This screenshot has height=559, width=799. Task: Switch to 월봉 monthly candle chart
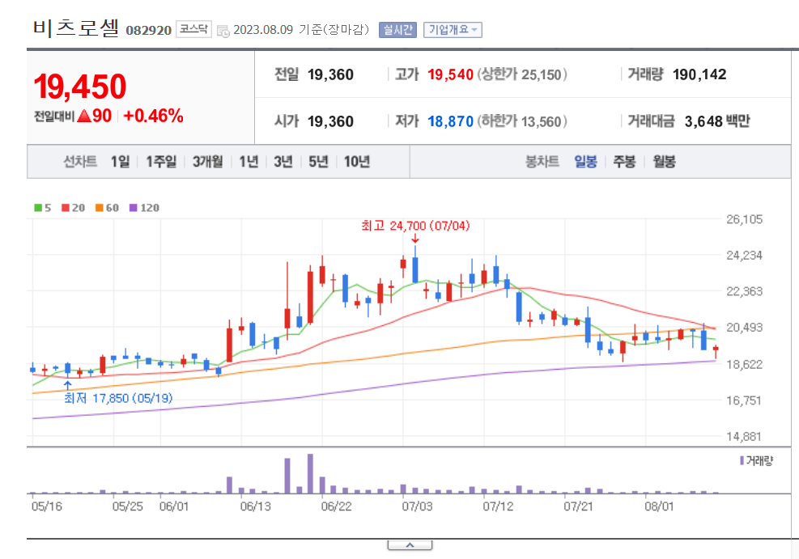[664, 162]
